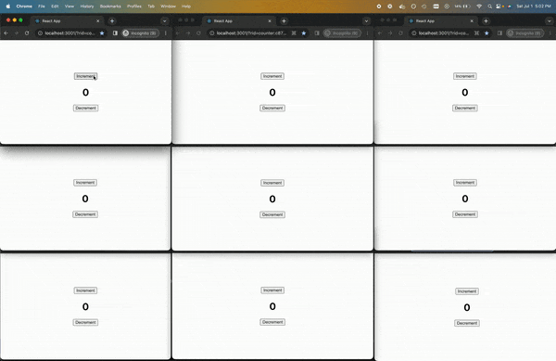
Task: Close the React App tab in the top-right window
Action: [x=472, y=21]
